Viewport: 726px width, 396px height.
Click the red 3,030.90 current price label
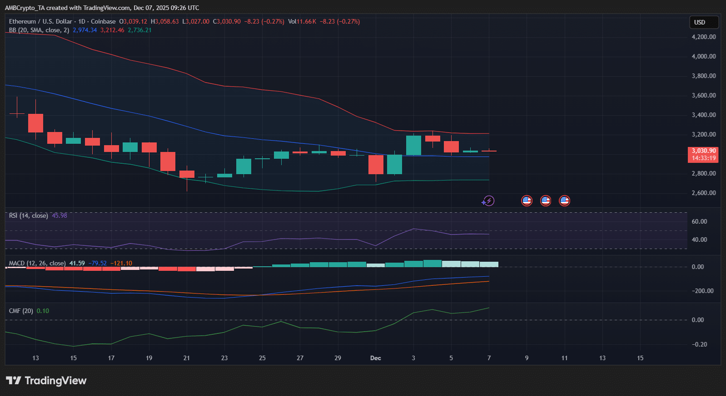click(703, 151)
